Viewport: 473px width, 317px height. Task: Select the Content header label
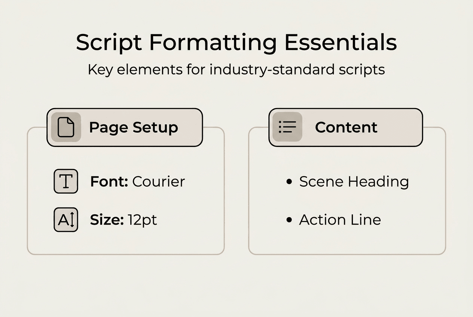346,127
